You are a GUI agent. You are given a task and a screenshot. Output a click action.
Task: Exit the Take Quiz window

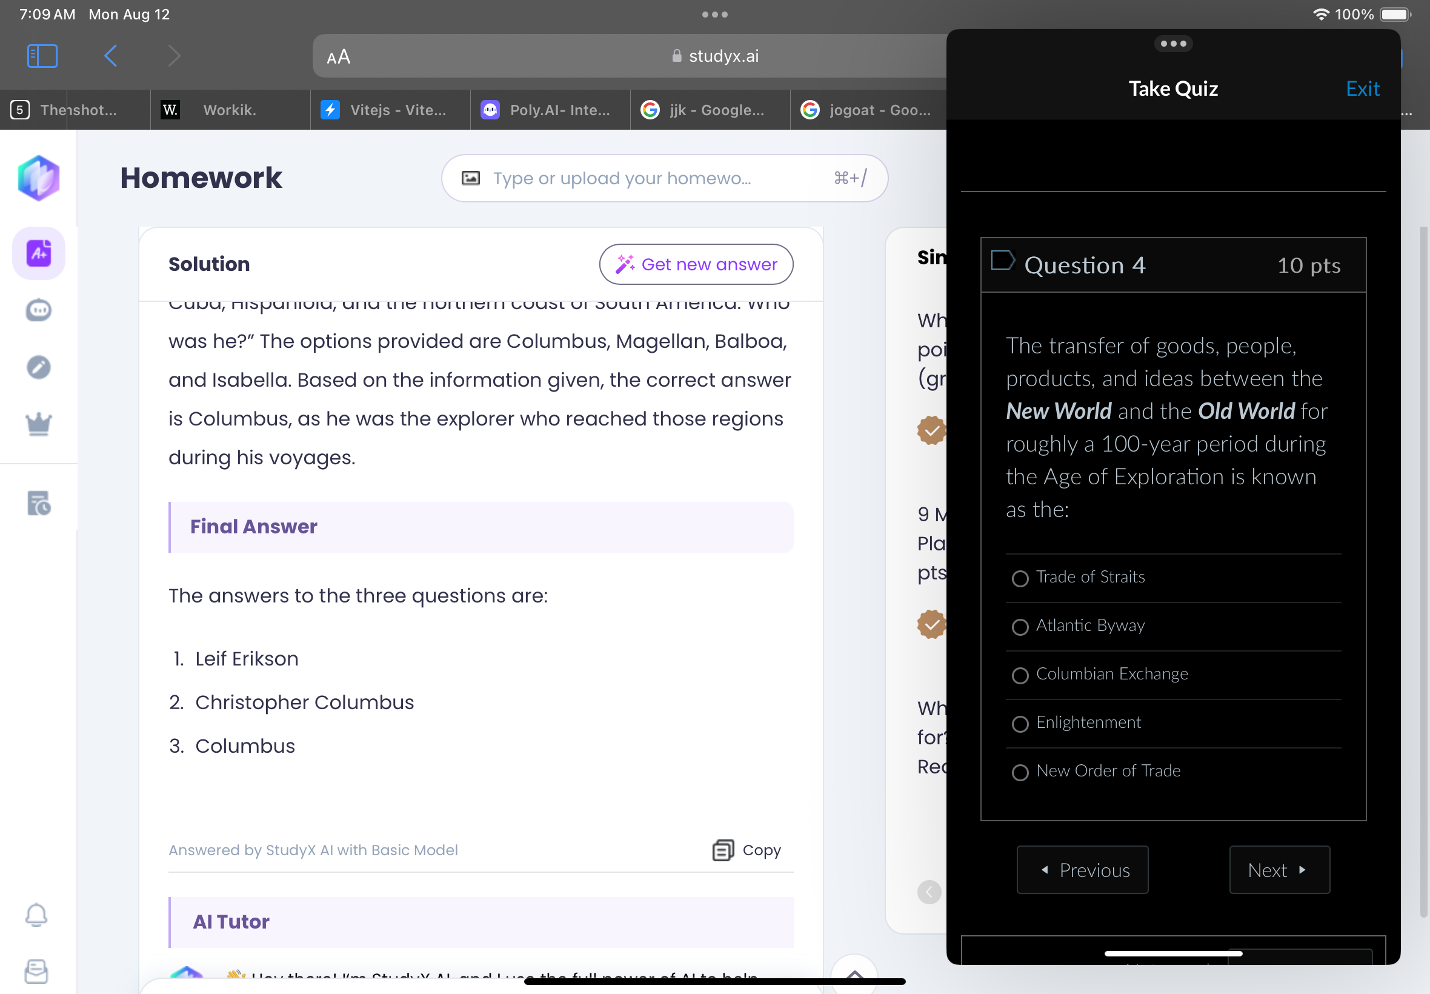coord(1362,89)
